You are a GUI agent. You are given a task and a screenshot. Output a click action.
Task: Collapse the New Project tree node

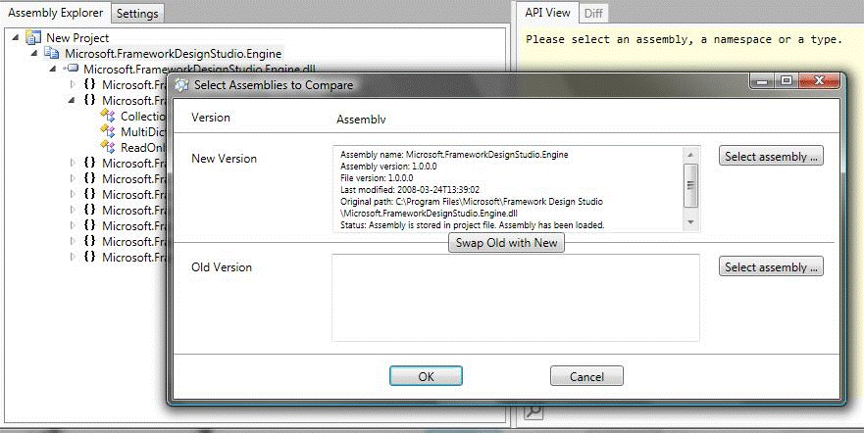(x=17, y=37)
